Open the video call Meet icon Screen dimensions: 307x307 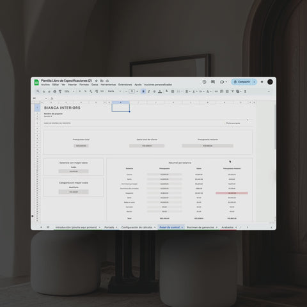[222, 82]
